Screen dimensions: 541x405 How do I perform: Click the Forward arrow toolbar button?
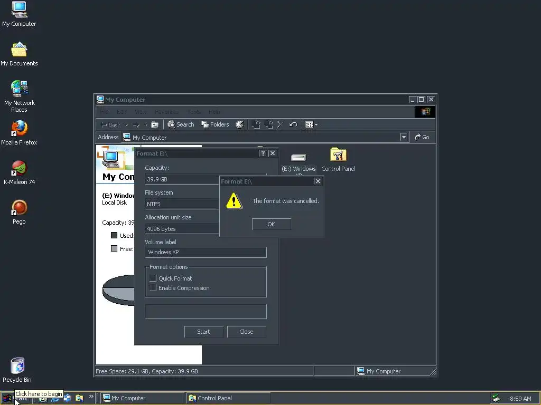[136, 124]
